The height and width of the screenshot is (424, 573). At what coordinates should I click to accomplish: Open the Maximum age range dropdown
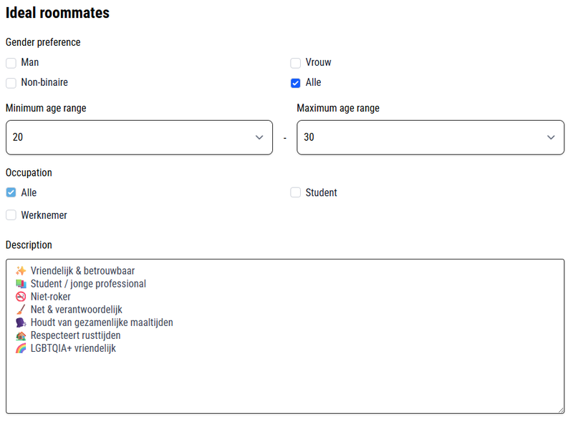430,137
